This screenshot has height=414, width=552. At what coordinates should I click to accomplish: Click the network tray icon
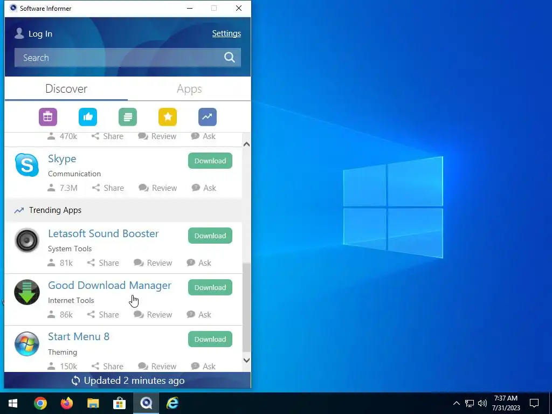coord(470,403)
